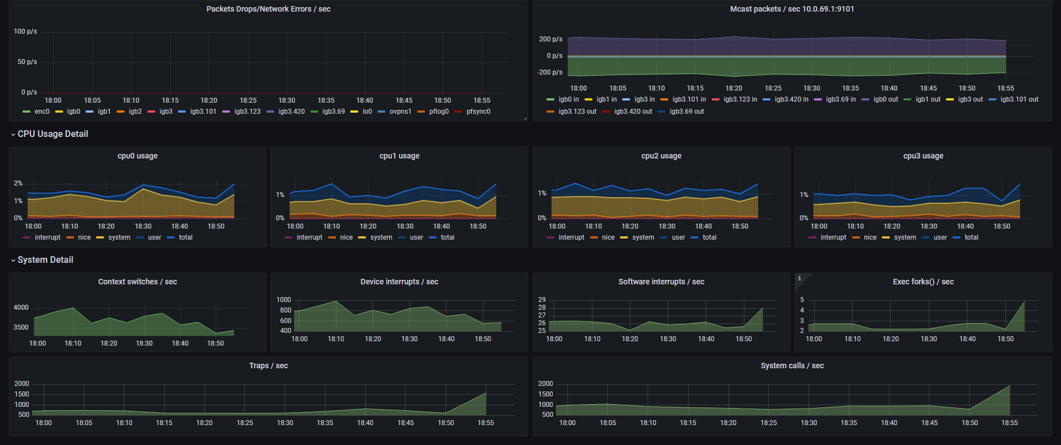This screenshot has height=445, width=1061.
Task: Toggle nice series in cpu2 usage legend
Action: pyautogui.click(x=608, y=237)
